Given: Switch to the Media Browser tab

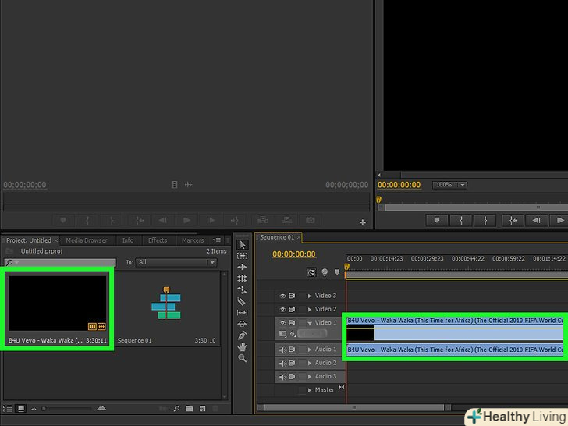Looking at the screenshot, I should click(86, 240).
